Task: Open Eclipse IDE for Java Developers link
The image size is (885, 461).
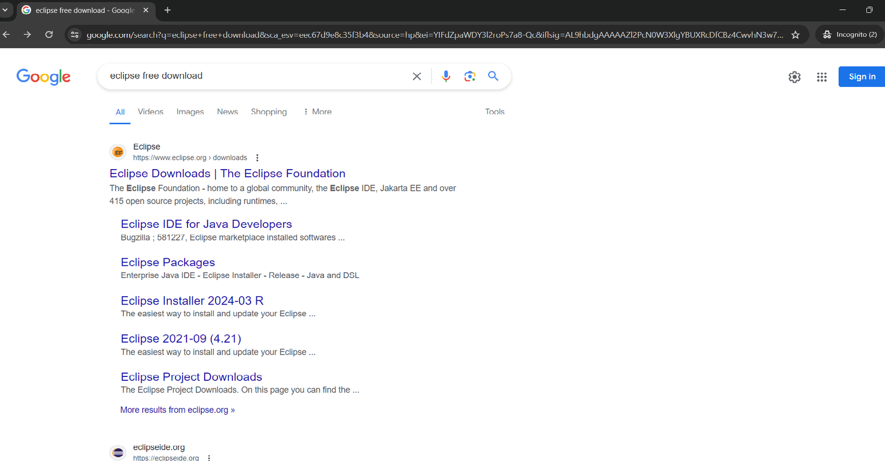Action: click(x=206, y=224)
